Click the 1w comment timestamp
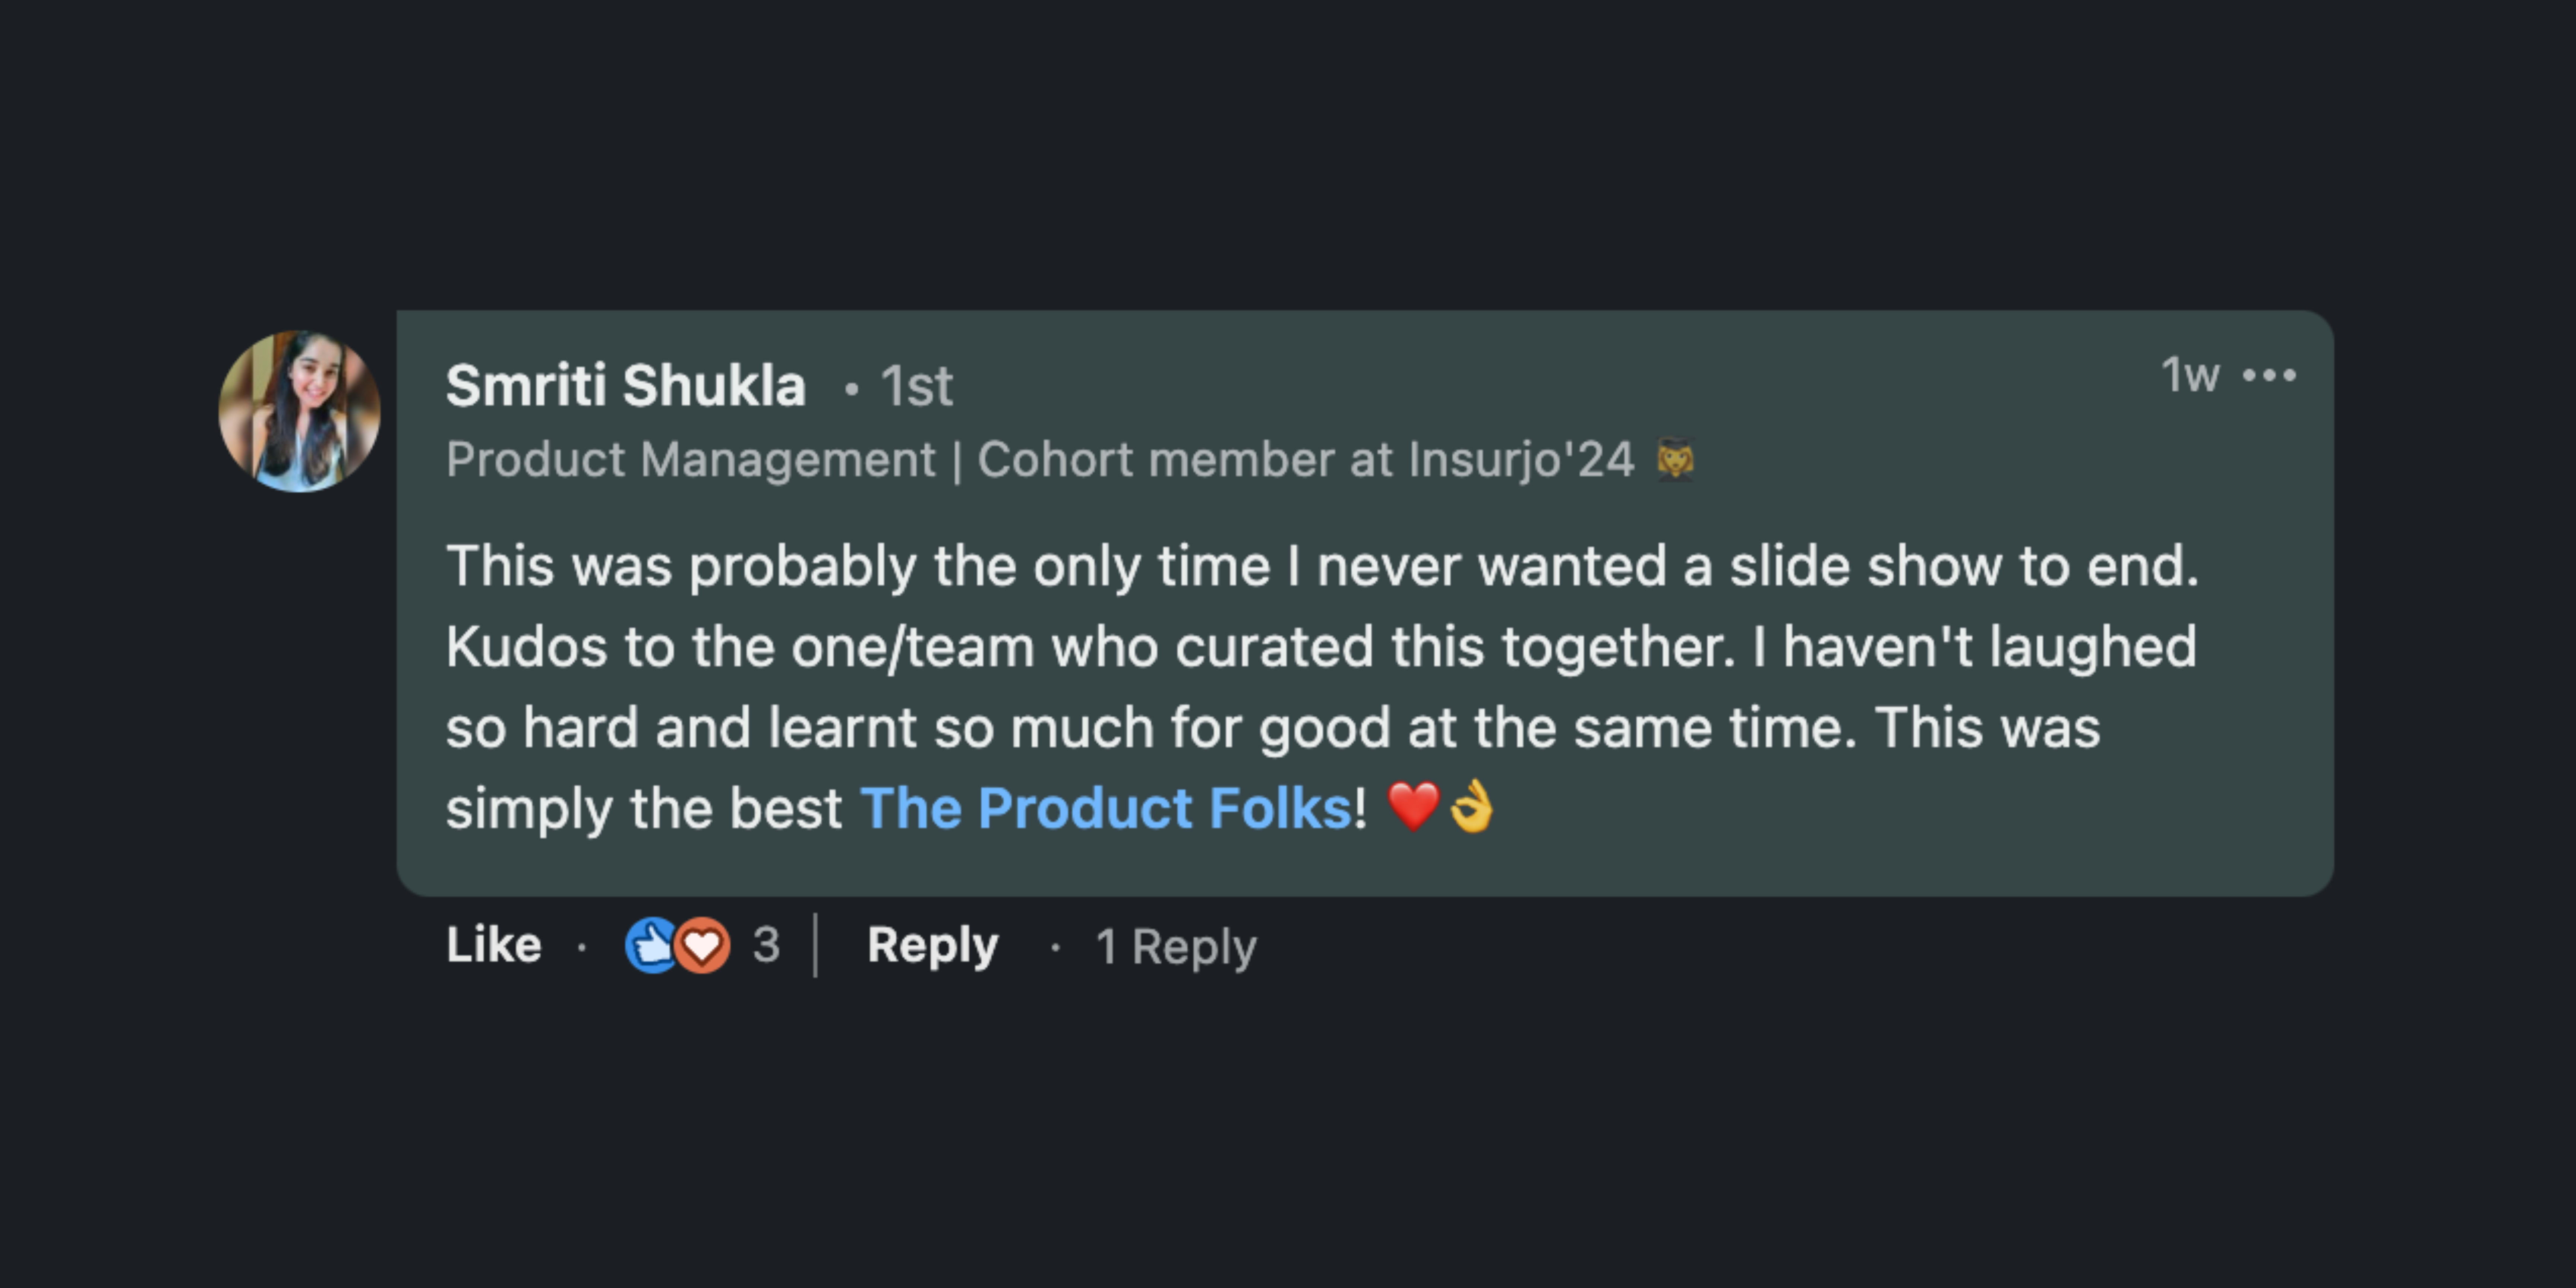The width and height of the screenshot is (2576, 1288). pyautogui.click(x=2189, y=376)
